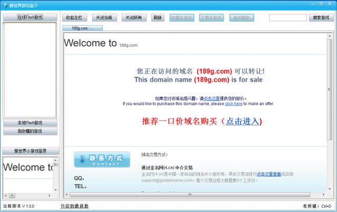The image size is (337, 212).
Task: Open the 点击进入 fixed-price domain link
Action: pyautogui.click(x=242, y=122)
